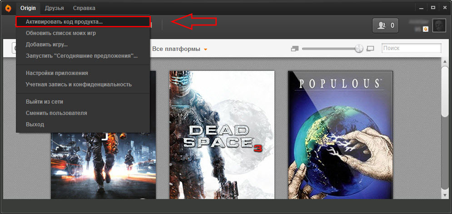Click the user avatar picture

point(439,25)
